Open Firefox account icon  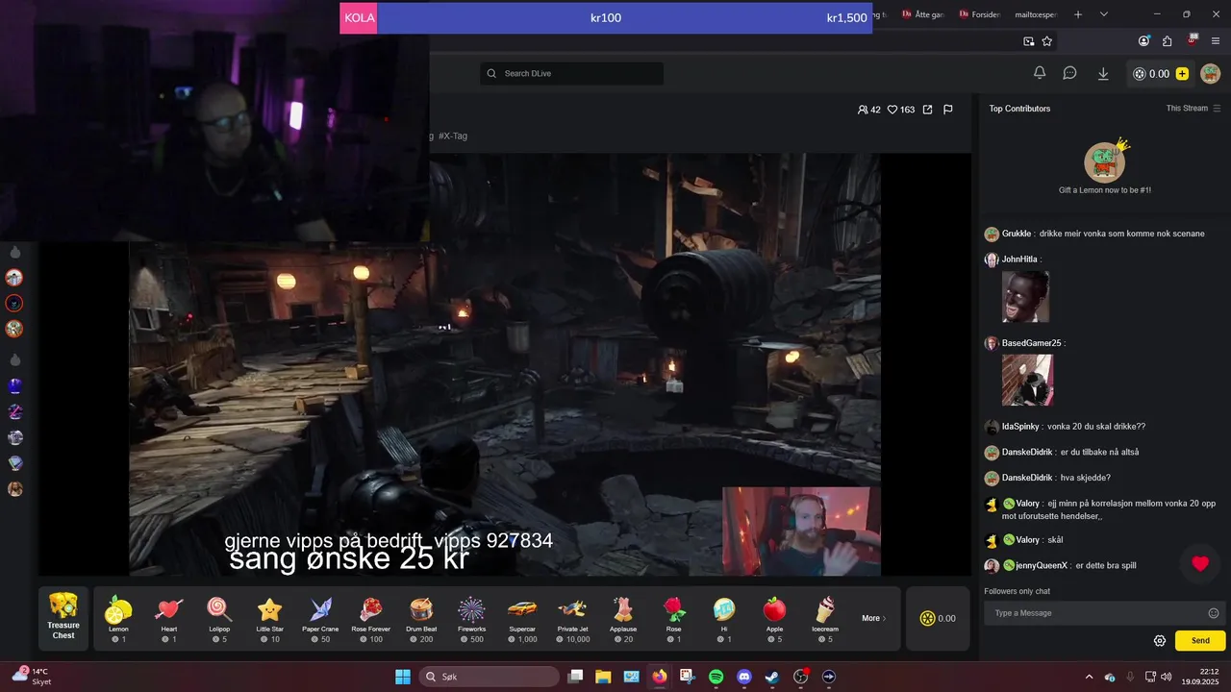click(1143, 41)
